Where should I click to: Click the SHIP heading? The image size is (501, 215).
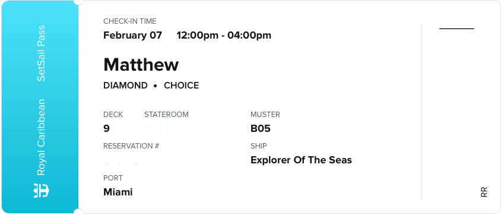[x=259, y=146]
